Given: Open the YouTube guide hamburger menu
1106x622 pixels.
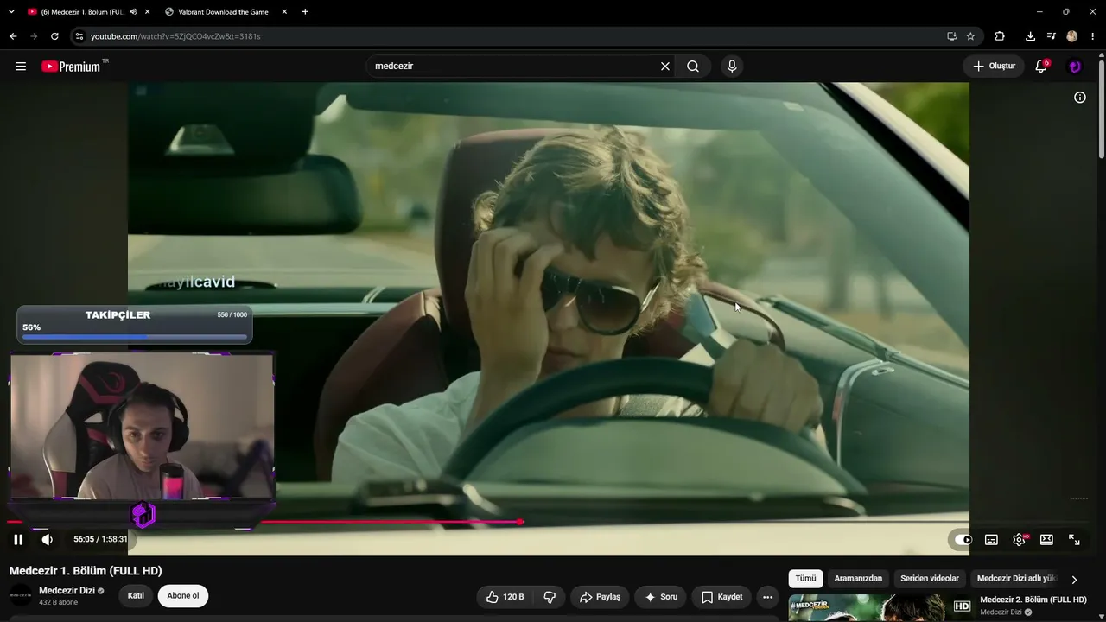Looking at the screenshot, I should click(x=21, y=67).
